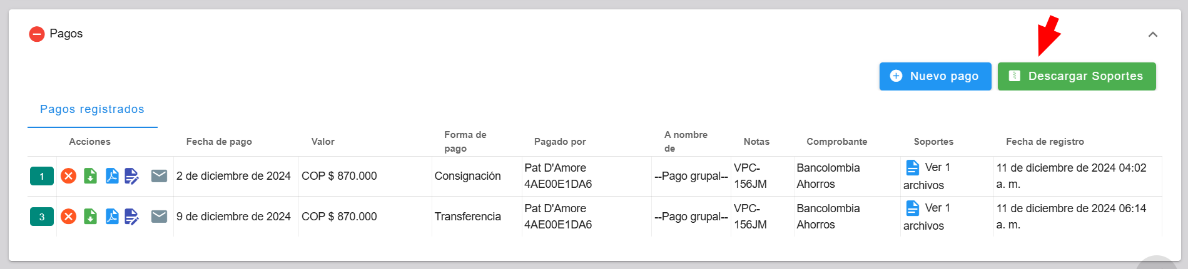Send payment 1 by email envelope icon
This screenshot has height=269, width=1188.
(x=160, y=176)
